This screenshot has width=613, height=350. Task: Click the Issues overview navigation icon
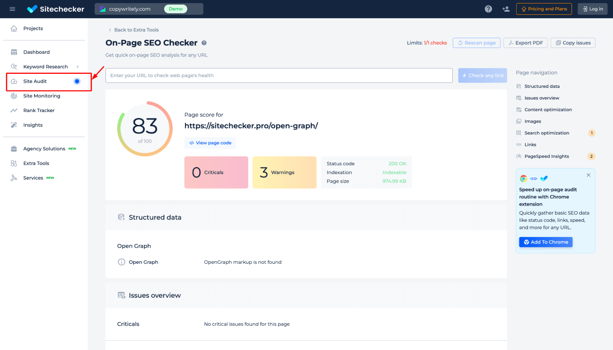pos(519,97)
